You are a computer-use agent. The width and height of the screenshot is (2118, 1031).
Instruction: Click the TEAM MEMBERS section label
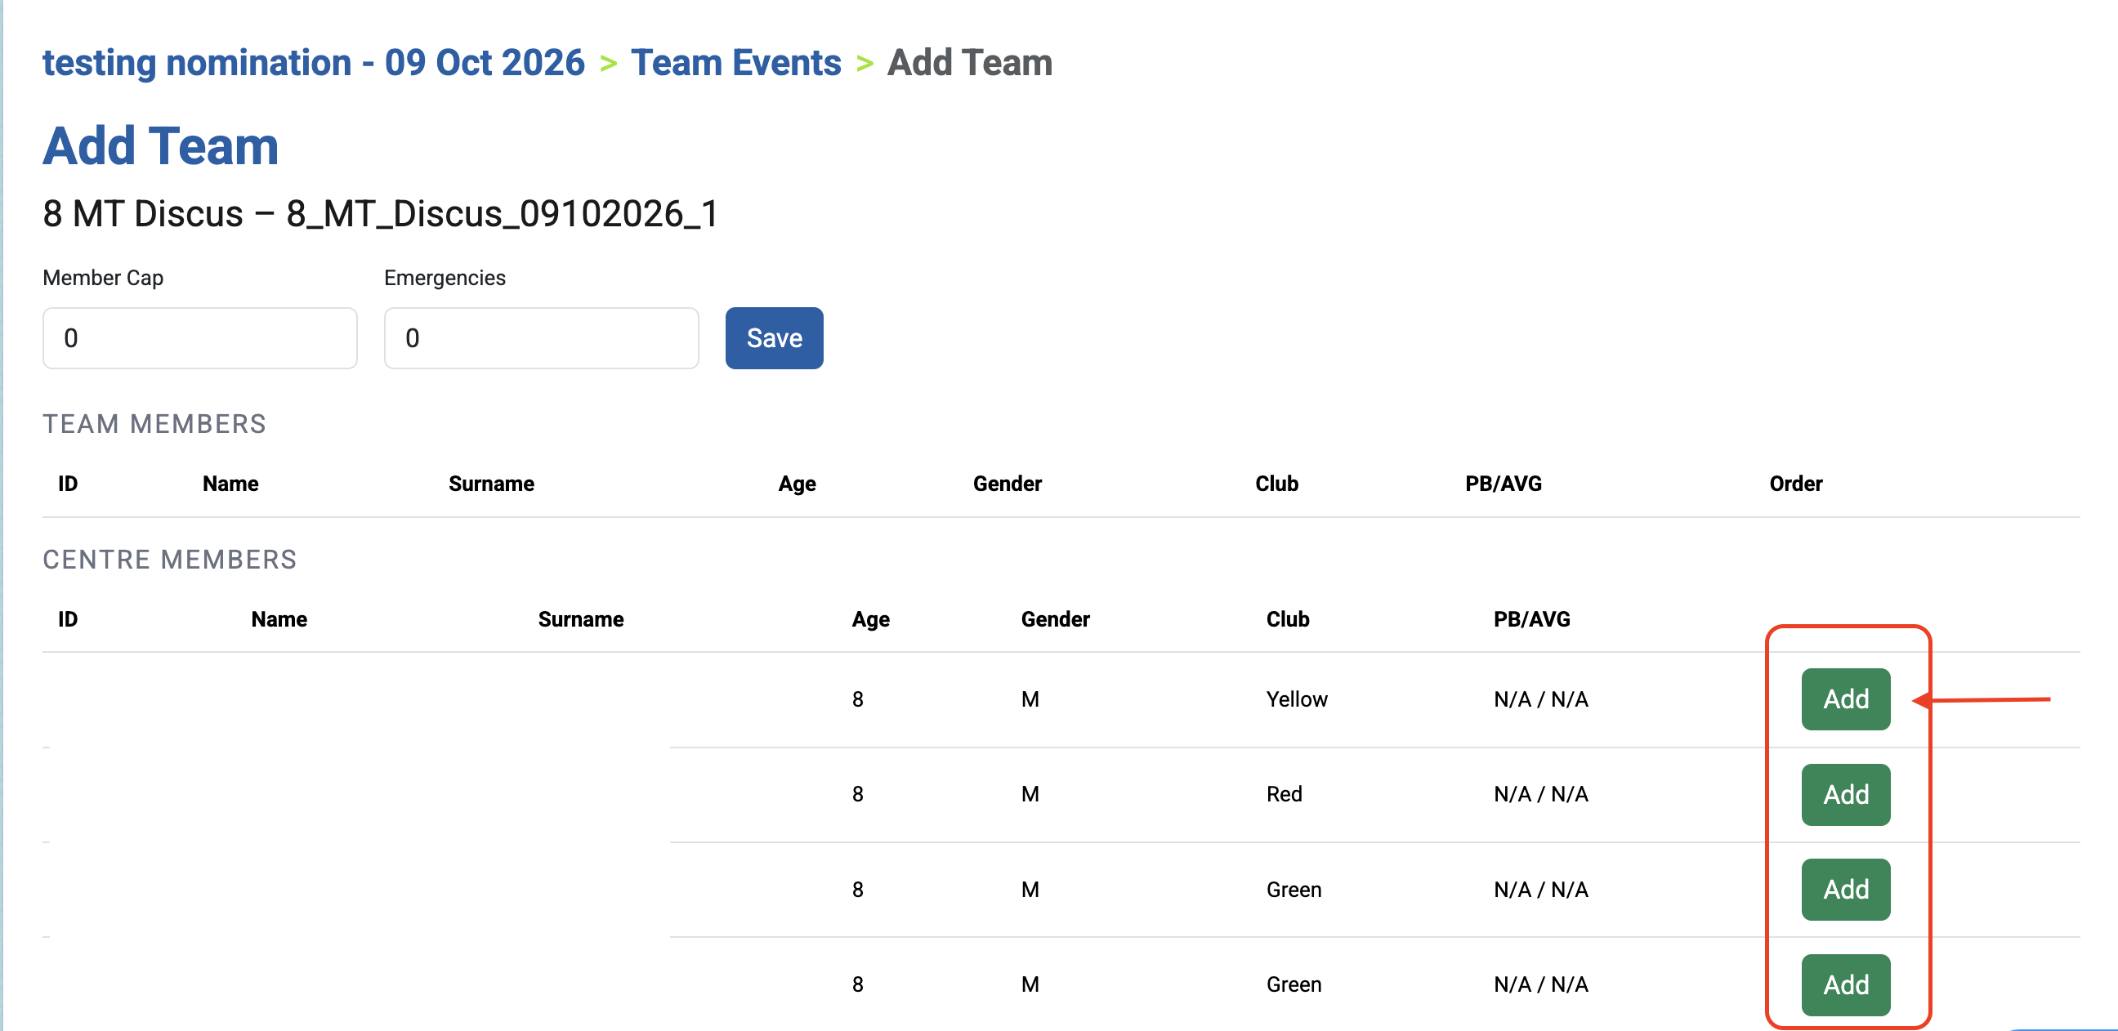click(x=154, y=424)
